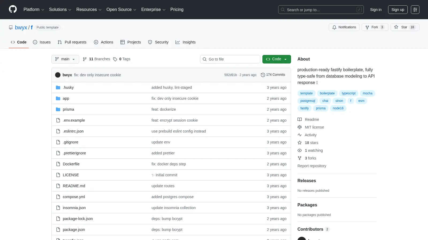Click the bell icon in Notifications button
Screen dimensions: 428x240
[x=334, y=27]
